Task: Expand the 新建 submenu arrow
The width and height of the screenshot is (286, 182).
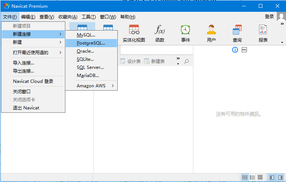Action: (61, 42)
